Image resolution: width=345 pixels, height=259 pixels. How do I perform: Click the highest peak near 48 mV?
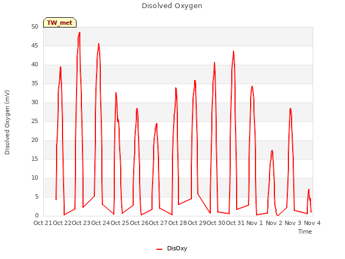pyautogui.click(x=79, y=32)
